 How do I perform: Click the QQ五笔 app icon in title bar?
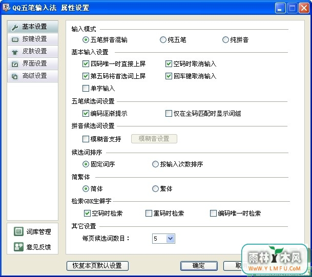[x=6, y=8]
